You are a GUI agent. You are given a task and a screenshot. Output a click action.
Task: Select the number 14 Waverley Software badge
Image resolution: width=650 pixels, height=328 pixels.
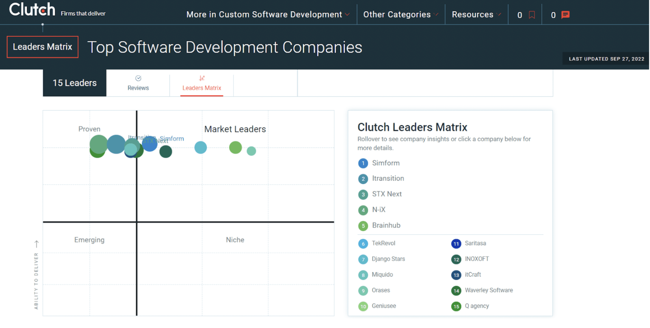coord(456,291)
